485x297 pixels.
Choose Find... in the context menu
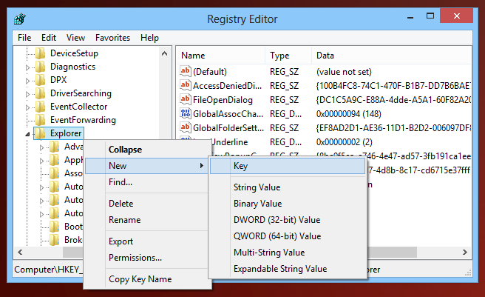click(x=146, y=182)
